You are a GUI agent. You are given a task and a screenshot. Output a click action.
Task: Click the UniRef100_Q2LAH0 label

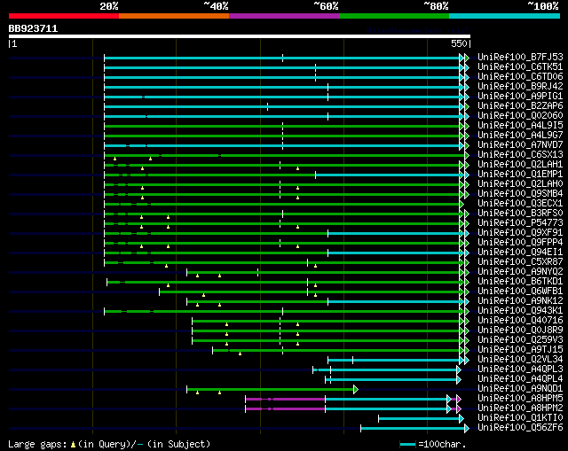tap(520, 184)
